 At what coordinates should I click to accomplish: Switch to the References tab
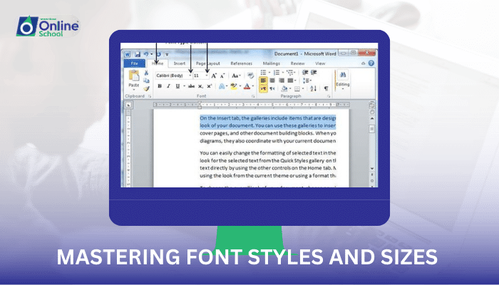tap(241, 63)
